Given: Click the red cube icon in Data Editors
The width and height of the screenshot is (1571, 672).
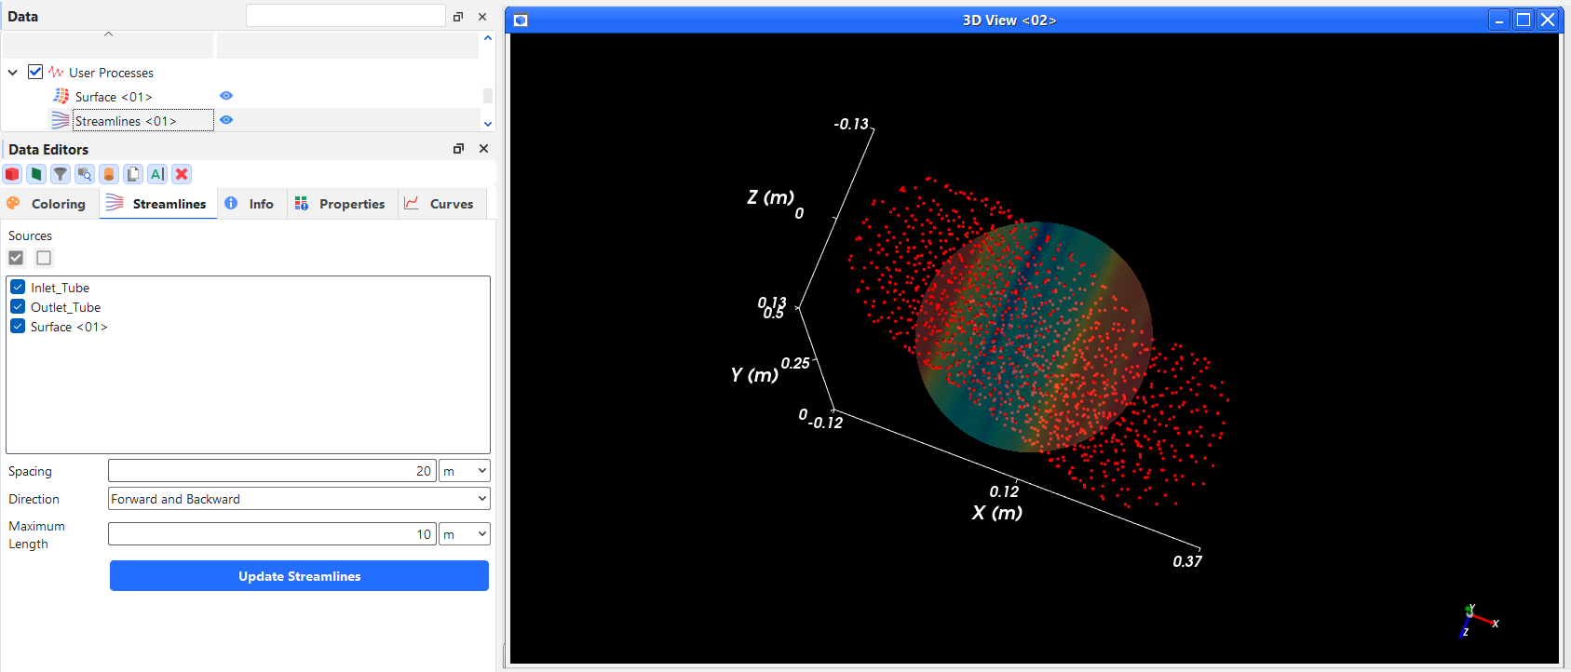Looking at the screenshot, I should [12, 174].
